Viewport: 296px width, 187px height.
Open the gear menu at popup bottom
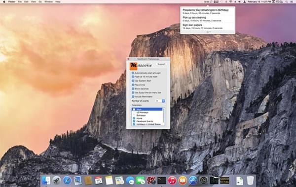(208, 32)
